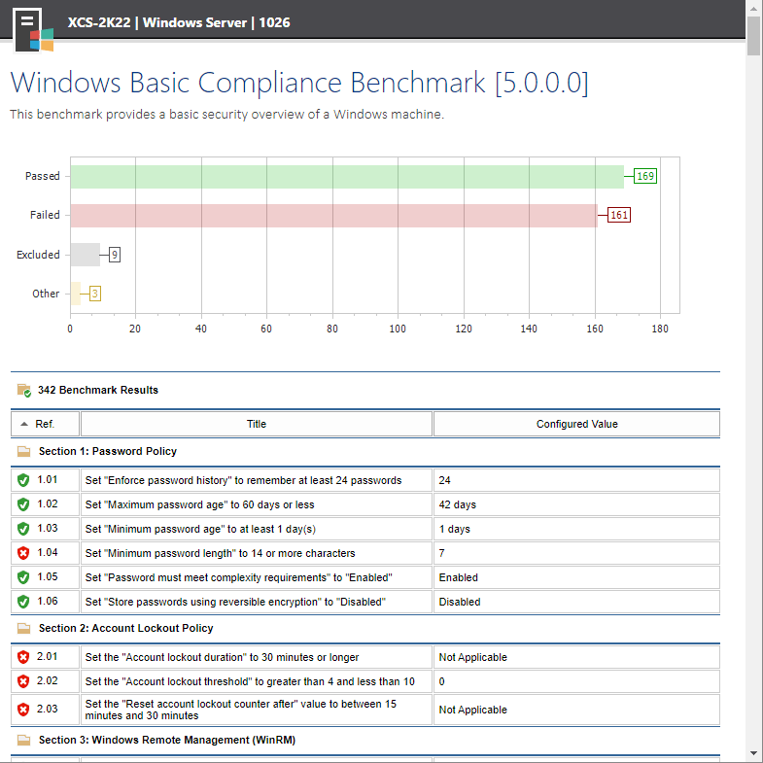Click the Ref. column header
The height and width of the screenshot is (763, 763).
coord(46,424)
